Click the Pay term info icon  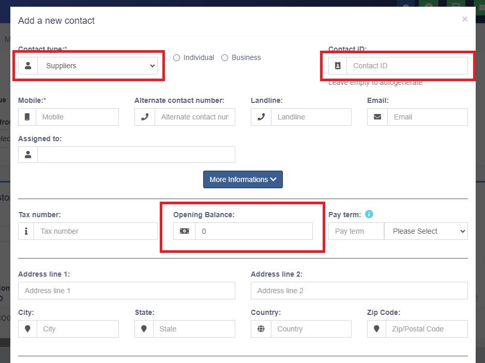[369, 214]
